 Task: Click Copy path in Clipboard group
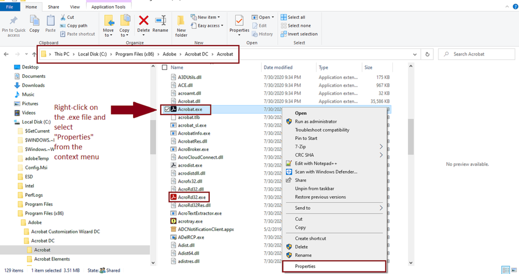click(73, 25)
